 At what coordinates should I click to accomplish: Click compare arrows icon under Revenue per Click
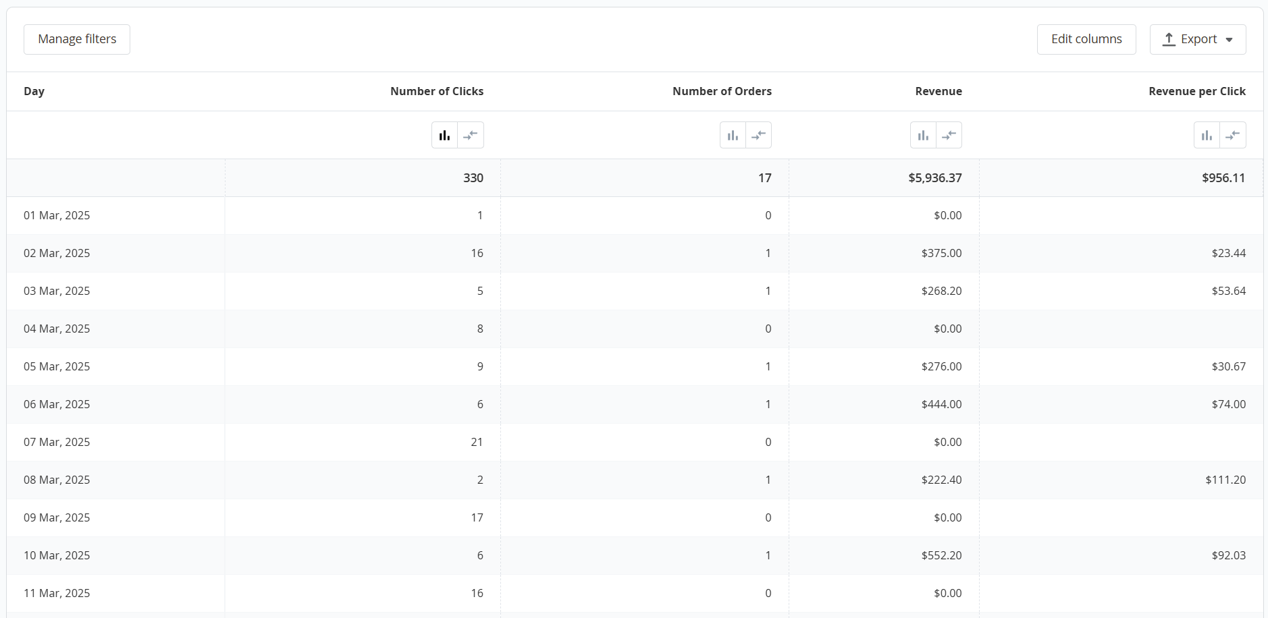tap(1233, 135)
